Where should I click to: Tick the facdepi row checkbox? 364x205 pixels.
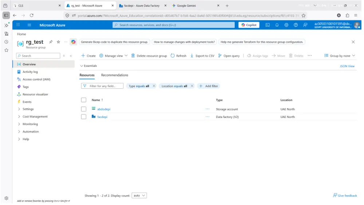point(84,117)
